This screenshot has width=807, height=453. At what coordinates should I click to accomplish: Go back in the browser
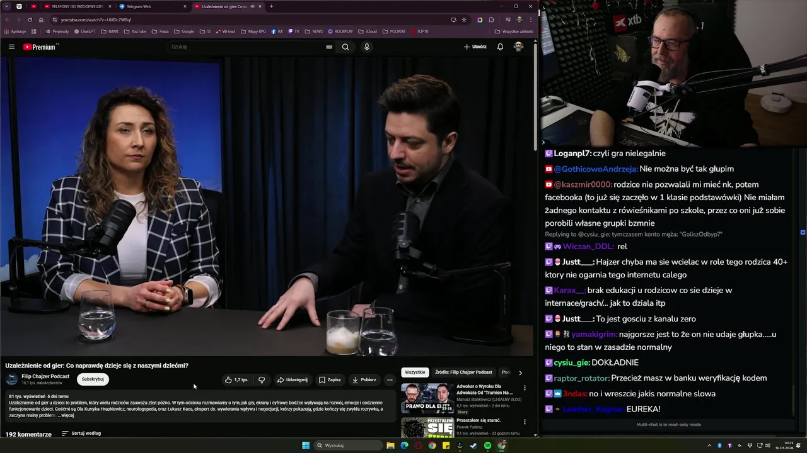7,20
